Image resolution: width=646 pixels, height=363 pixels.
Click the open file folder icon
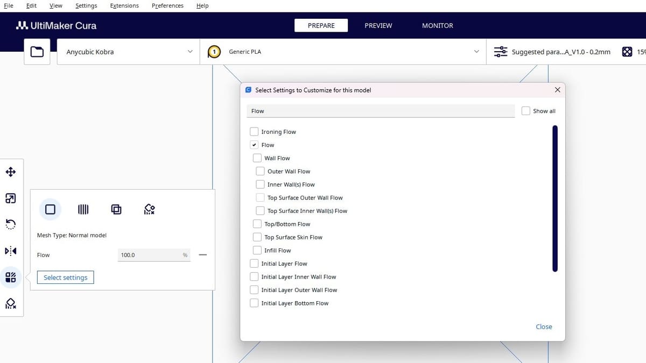[37, 52]
